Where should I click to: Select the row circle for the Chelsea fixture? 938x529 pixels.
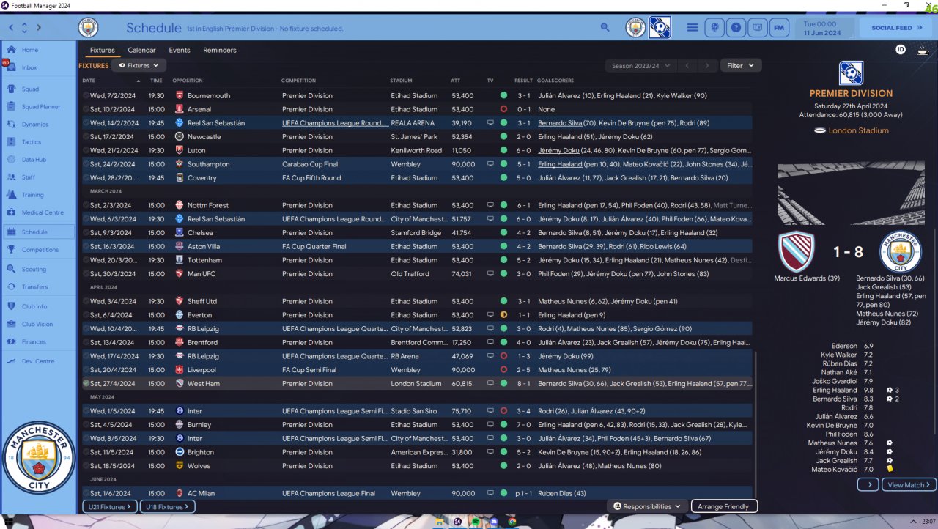[x=86, y=232]
